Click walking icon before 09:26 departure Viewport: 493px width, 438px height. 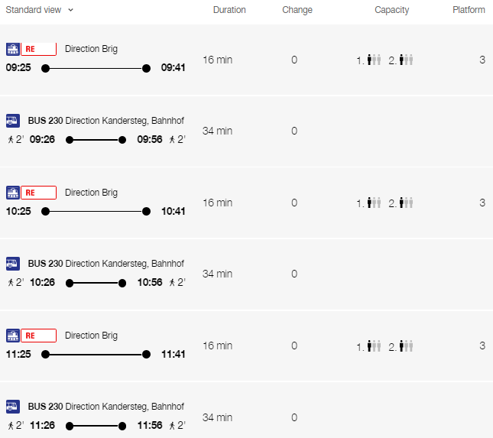[x=11, y=139]
